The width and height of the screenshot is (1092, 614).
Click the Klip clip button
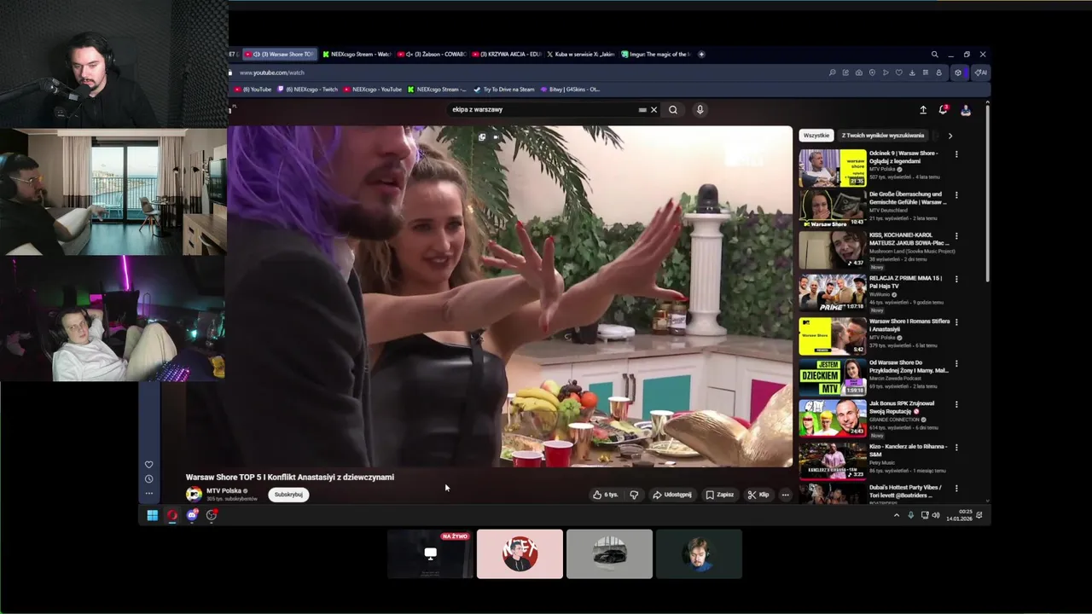pyautogui.click(x=758, y=495)
